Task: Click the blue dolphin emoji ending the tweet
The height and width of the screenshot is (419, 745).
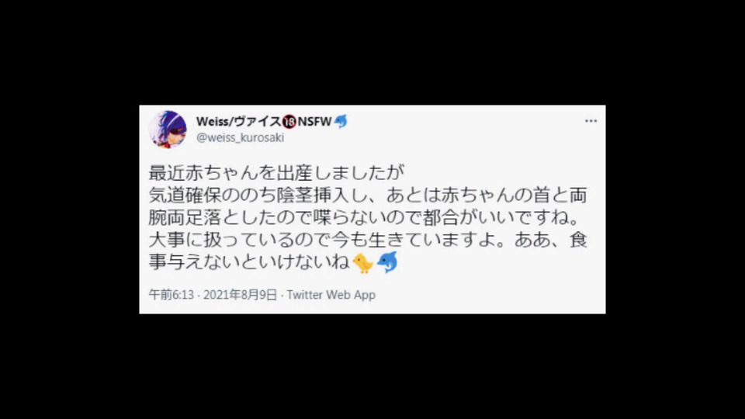Action: (x=387, y=263)
